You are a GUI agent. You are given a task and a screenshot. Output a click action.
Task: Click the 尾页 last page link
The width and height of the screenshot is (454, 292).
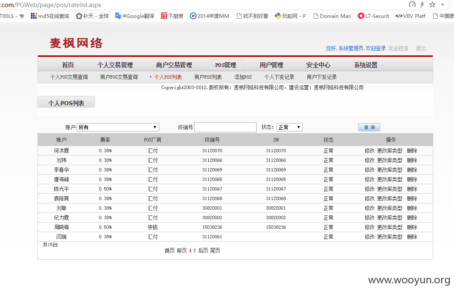coord(215,250)
